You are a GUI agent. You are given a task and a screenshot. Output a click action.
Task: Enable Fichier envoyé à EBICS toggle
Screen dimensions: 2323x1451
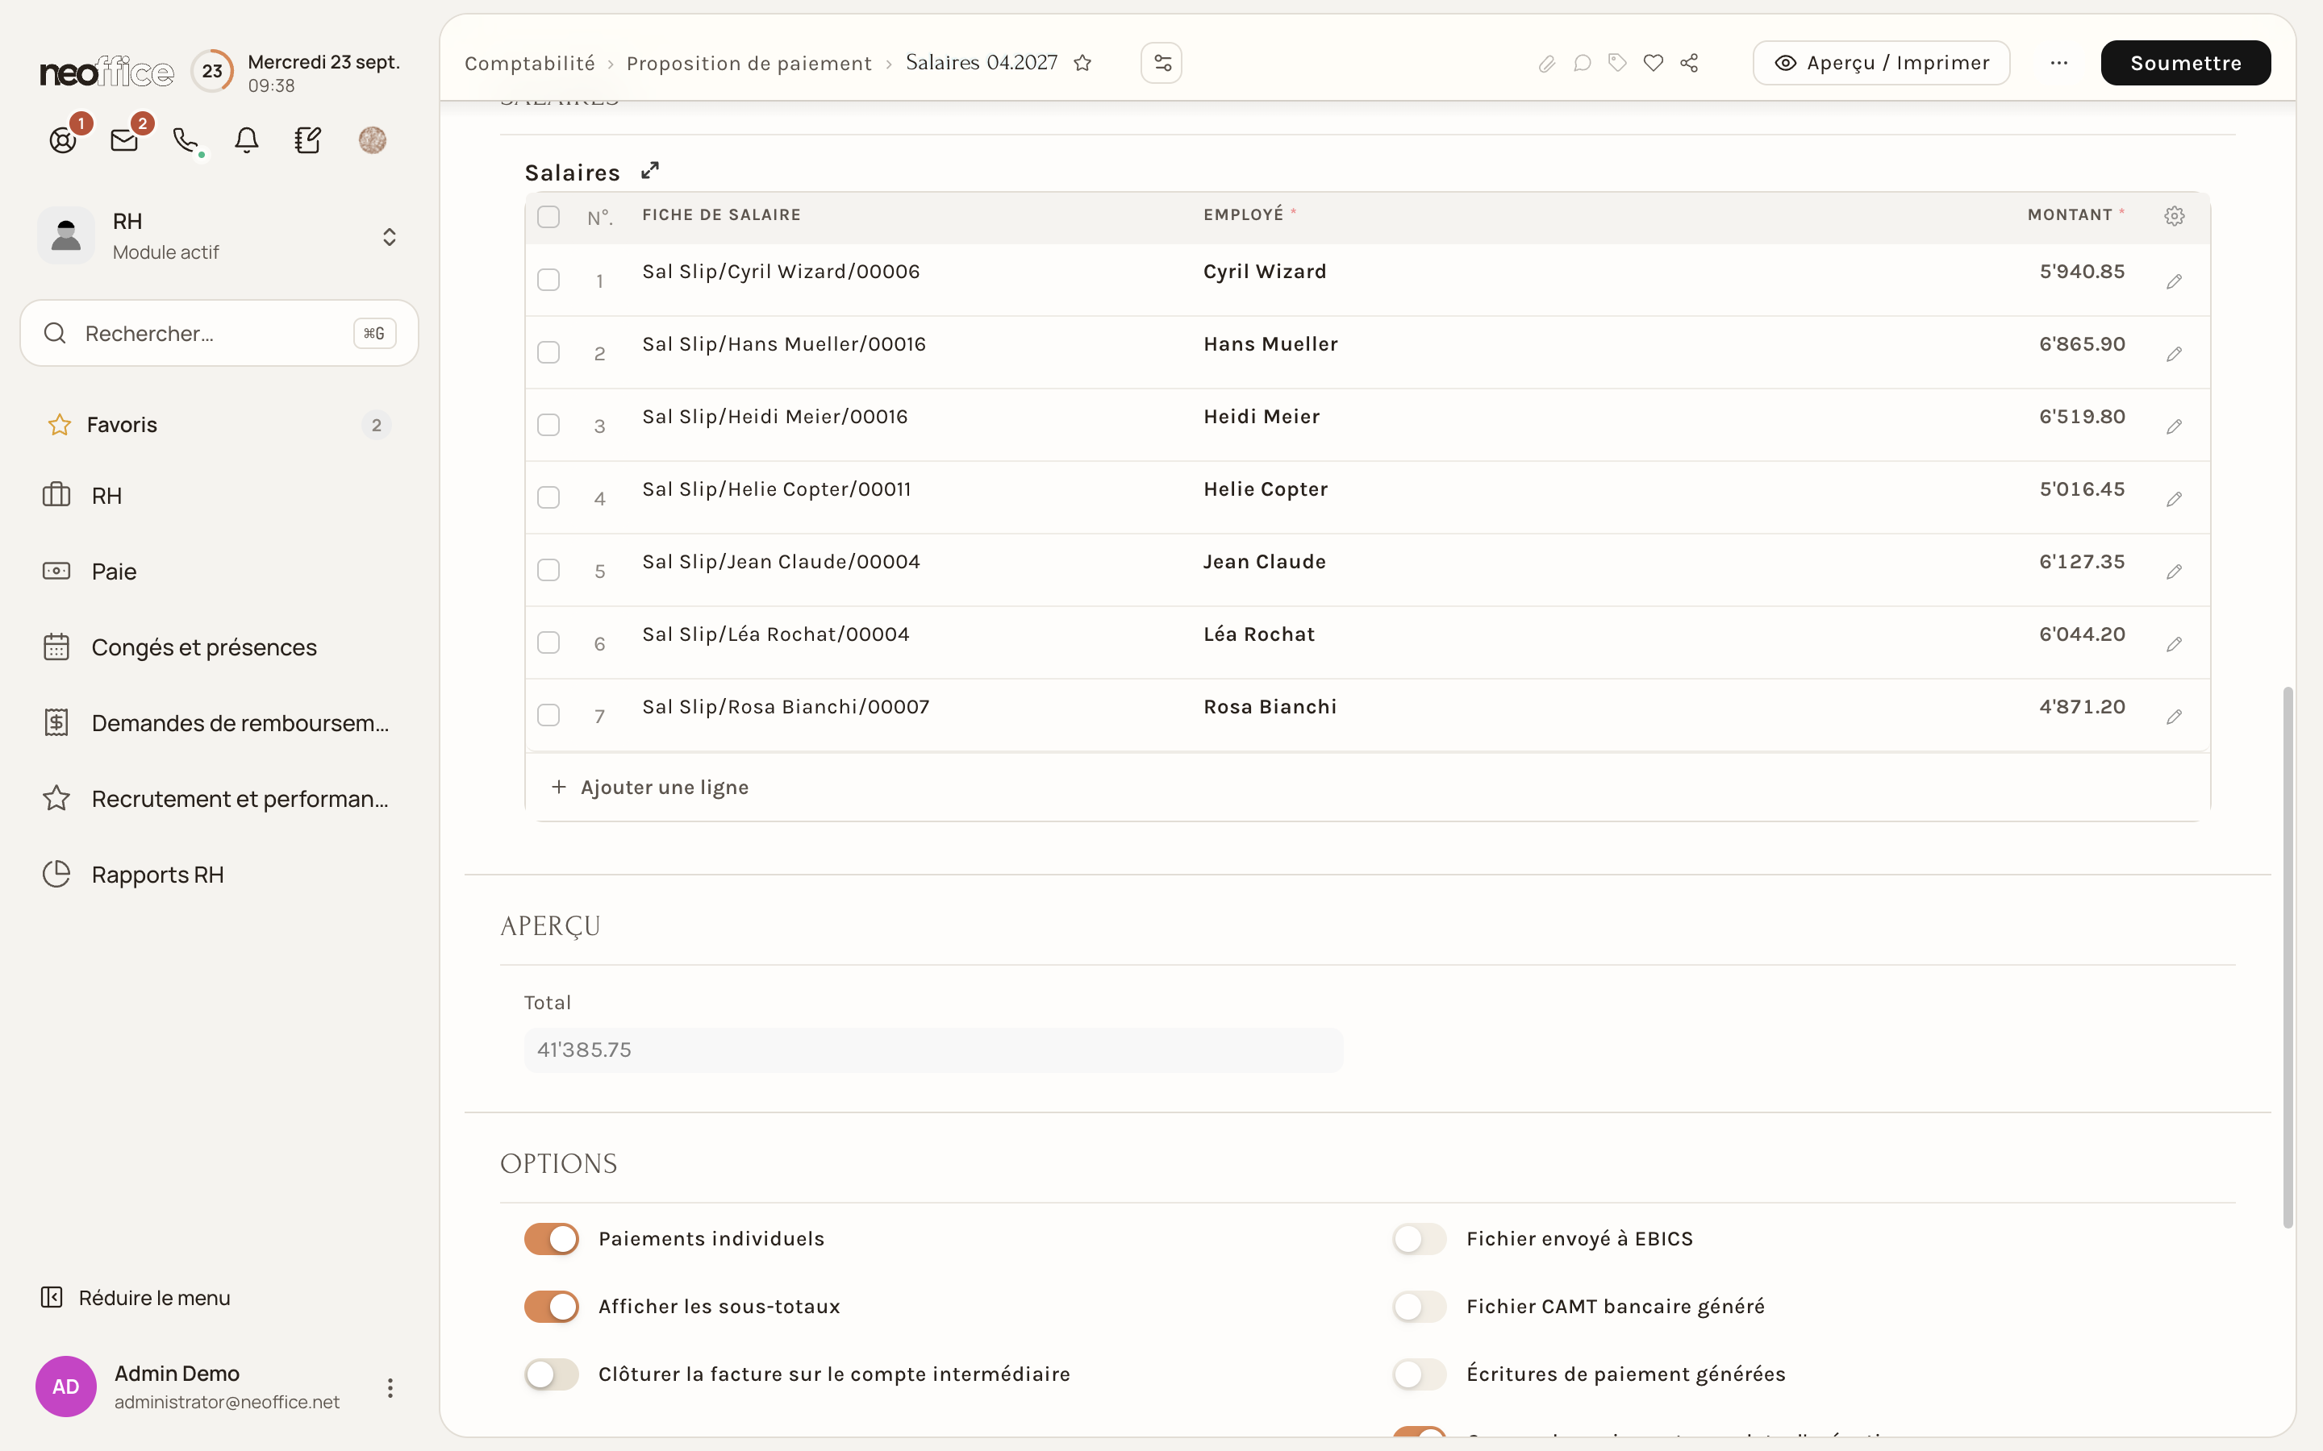tap(1419, 1239)
